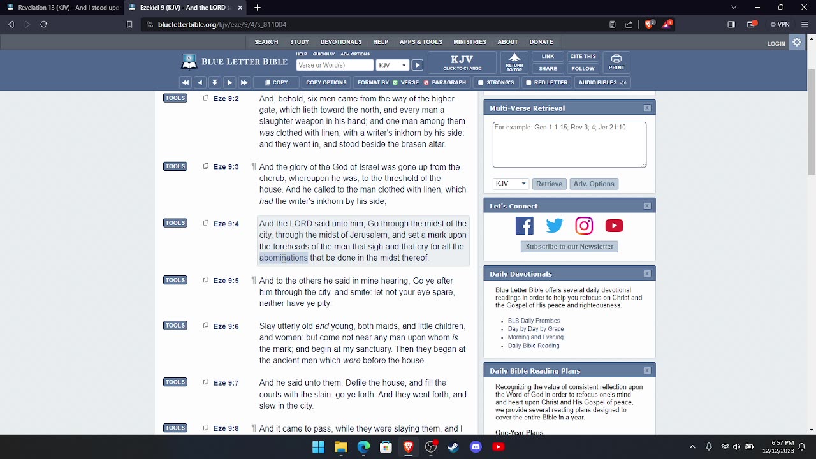Click the copy icon beside Eze 9:4
The height and width of the screenshot is (459, 816).
[205, 223]
